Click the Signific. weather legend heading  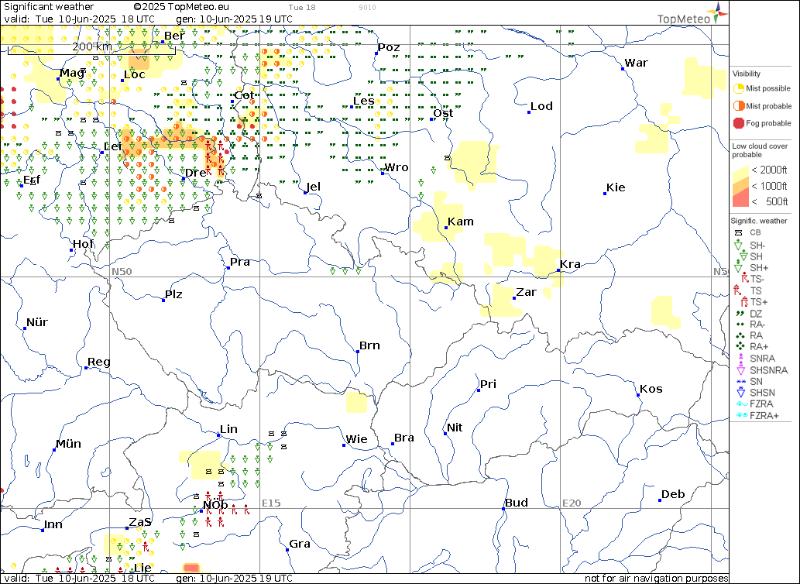[759, 221]
